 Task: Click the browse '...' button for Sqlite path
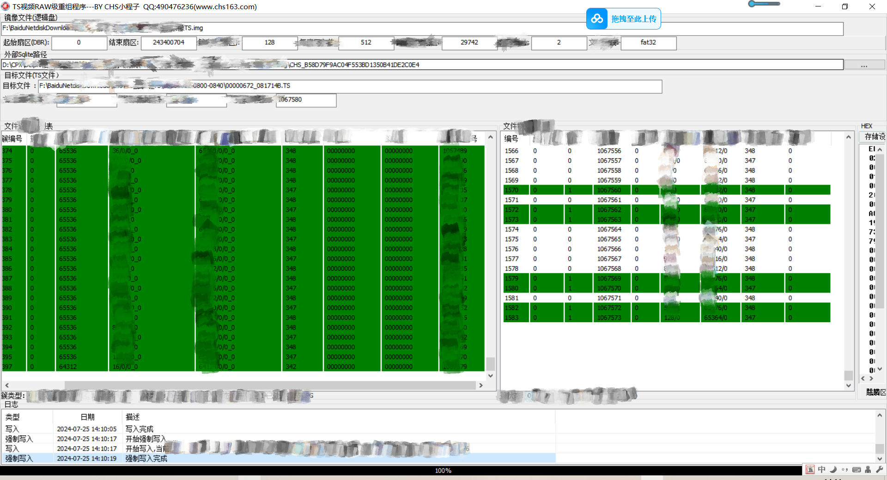[864, 65]
